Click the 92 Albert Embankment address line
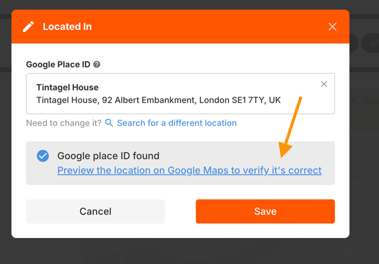Image resolution: width=379 pixels, height=264 pixels. [x=158, y=100]
